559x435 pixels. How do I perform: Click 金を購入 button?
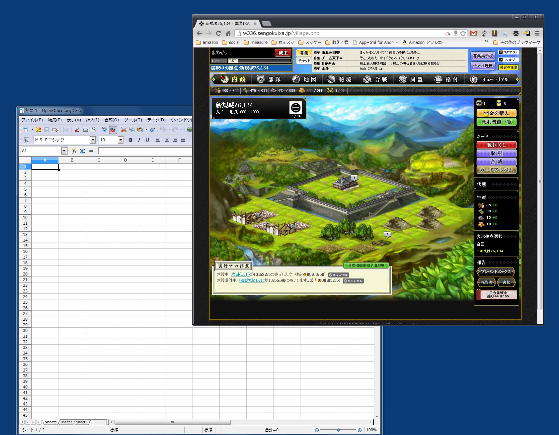click(496, 113)
